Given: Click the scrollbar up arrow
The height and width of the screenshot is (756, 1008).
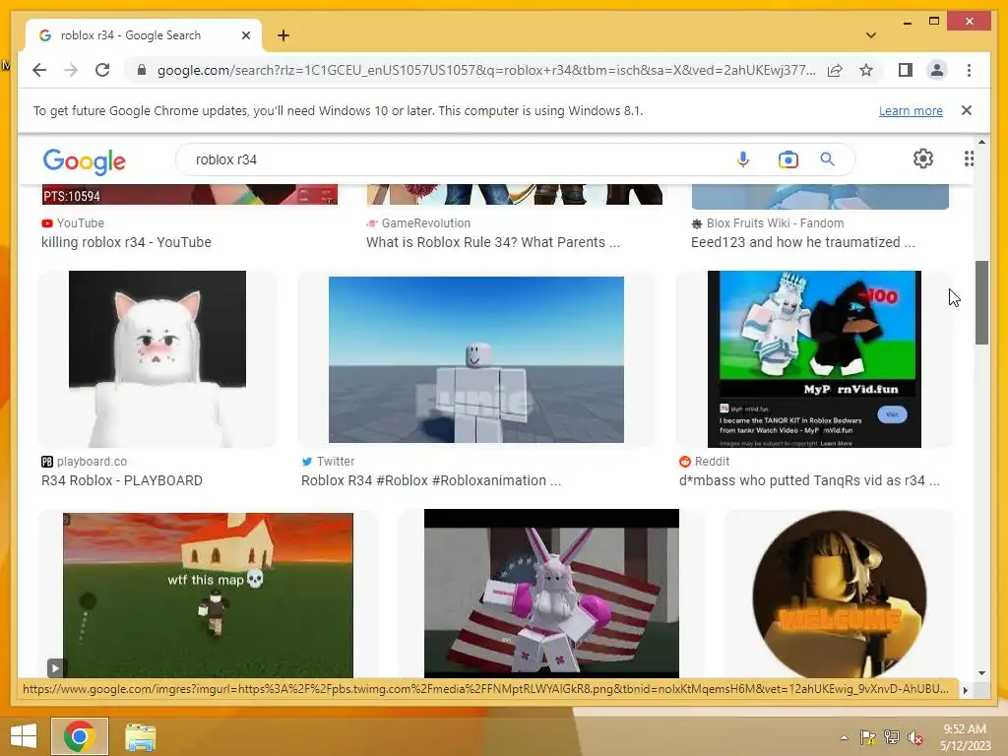Looking at the screenshot, I should pyautogui.click(x=981, y=142).
